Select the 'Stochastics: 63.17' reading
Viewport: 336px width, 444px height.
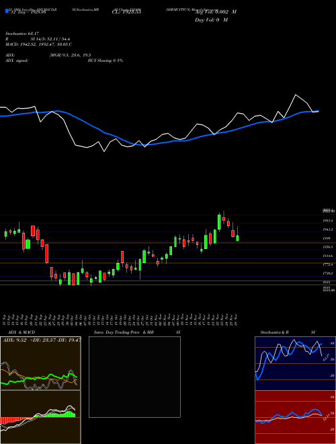click(x=22, y=34)
